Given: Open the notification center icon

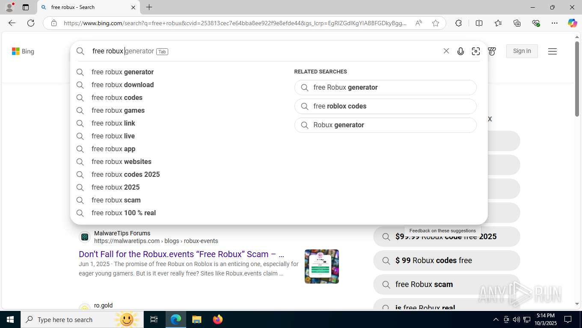Looking at the screenshot, I should click(x=568, y=319).
